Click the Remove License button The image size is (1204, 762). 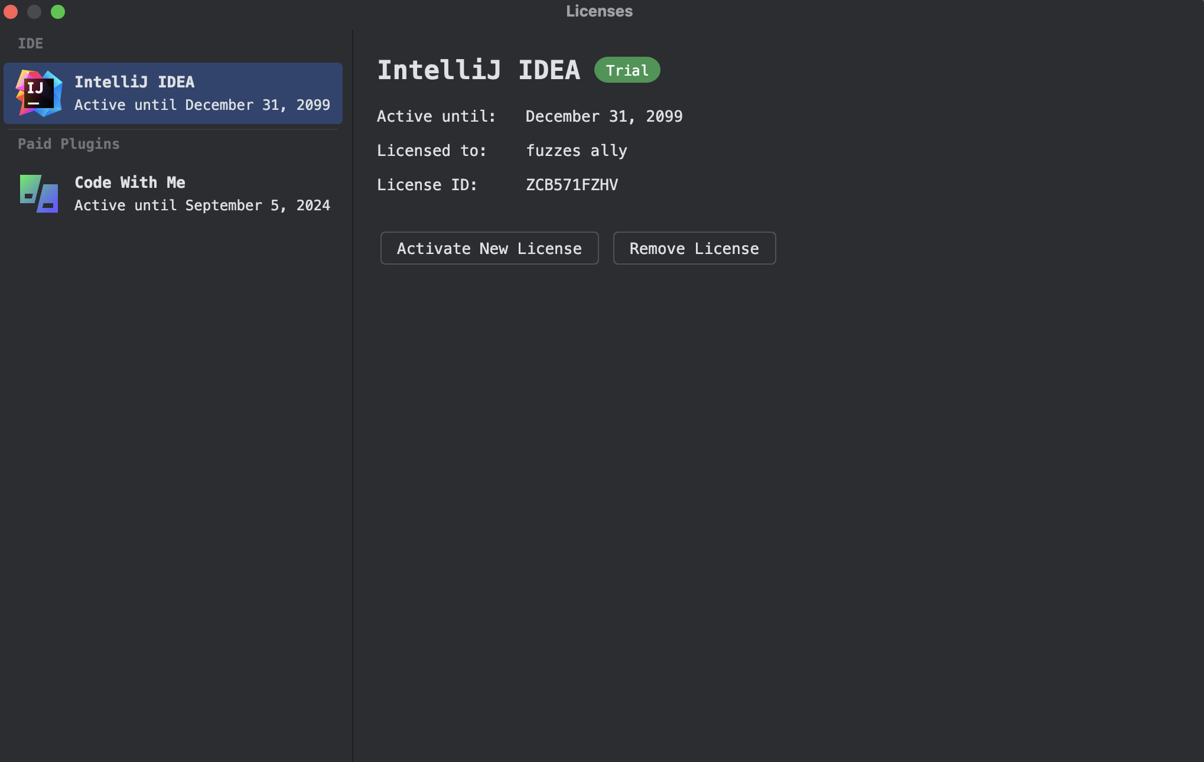coord(694,248)
